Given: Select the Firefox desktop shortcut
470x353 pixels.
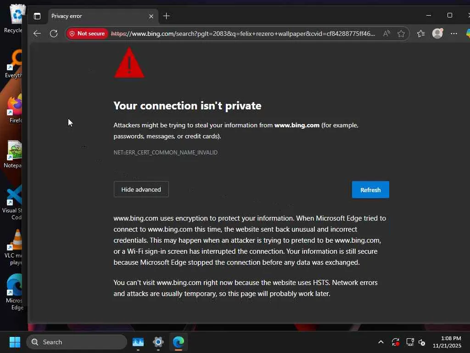Looking at the screenshot, I should click(x=14, y=108).
